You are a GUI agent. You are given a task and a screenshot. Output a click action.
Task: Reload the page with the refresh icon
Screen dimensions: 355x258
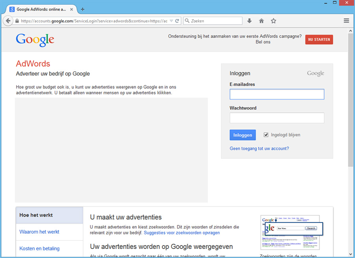click(x=177, y=21)
